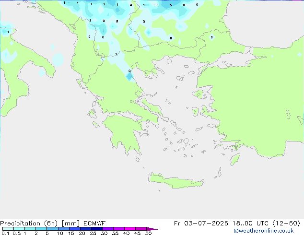Click the legend value '40'

pos(126,233)
